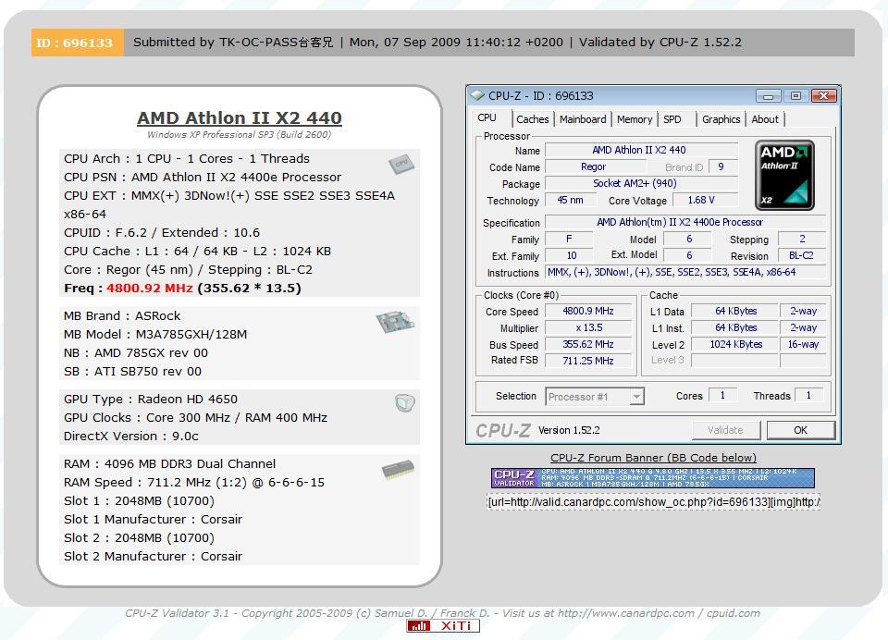Viewport: 888px width, 640px height.
Task: Click the Technology value 45 nm
Action: 571,200
